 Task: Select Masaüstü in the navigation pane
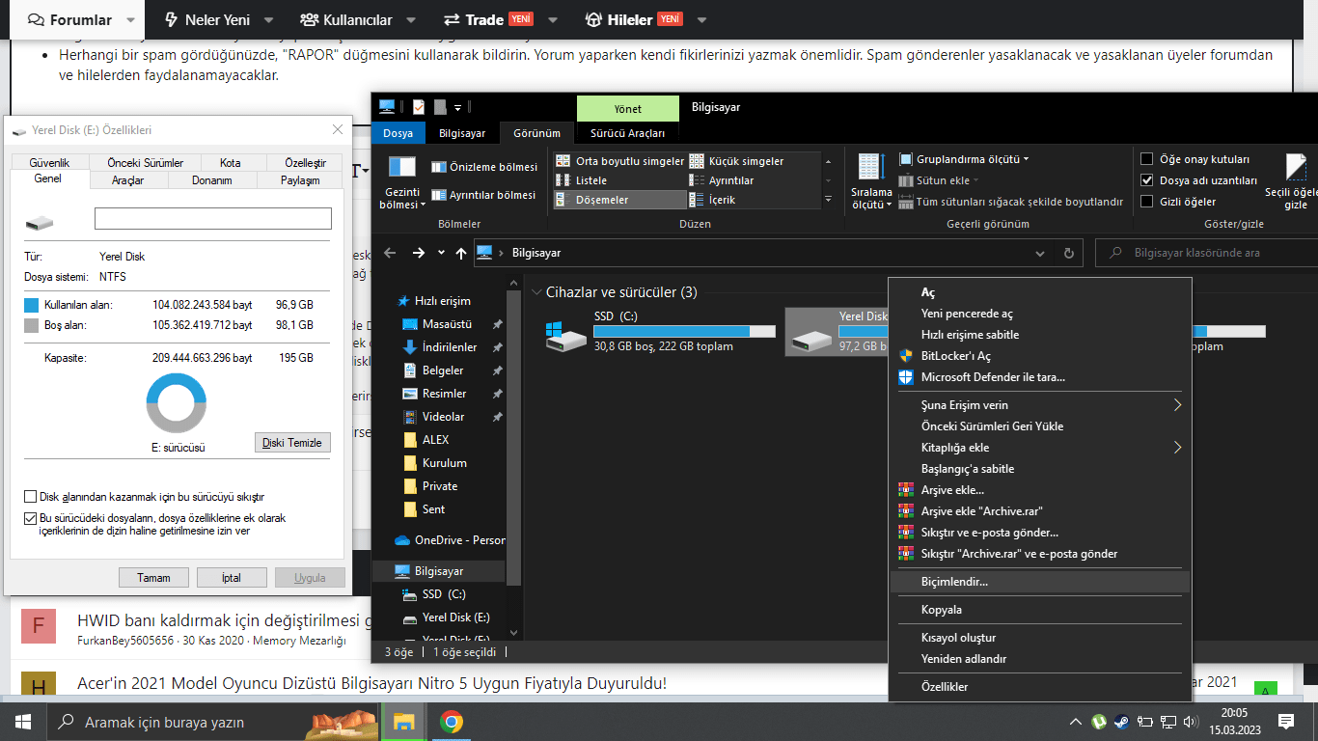click(447, 324)
